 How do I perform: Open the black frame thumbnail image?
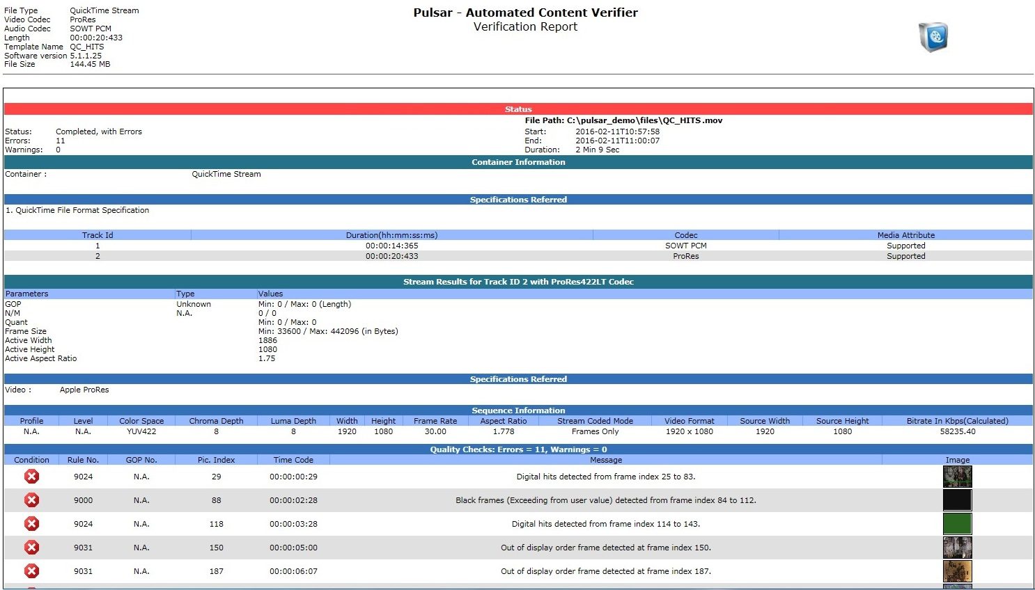click(x=957, y=500)
